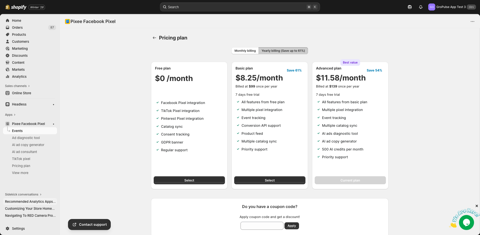Click the Contact support button
Image resolution: width=480 pixels, height=235 pixels.
click(89, 224)
